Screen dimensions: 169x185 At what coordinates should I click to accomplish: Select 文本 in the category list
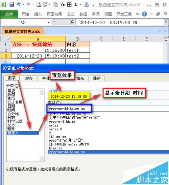(x=11, y=125)
